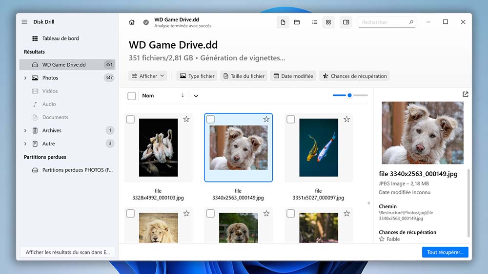The height and width of the screenshot is (274, 488).
Task: Click Afficher les résultats du scan button
Action: pos(68,252)
